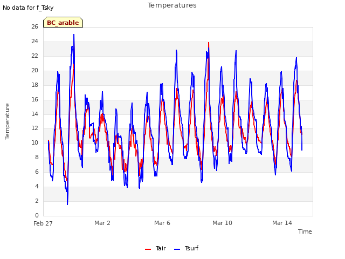
Task: Toggle the Tair series in the legend
Action: (155, 248)
